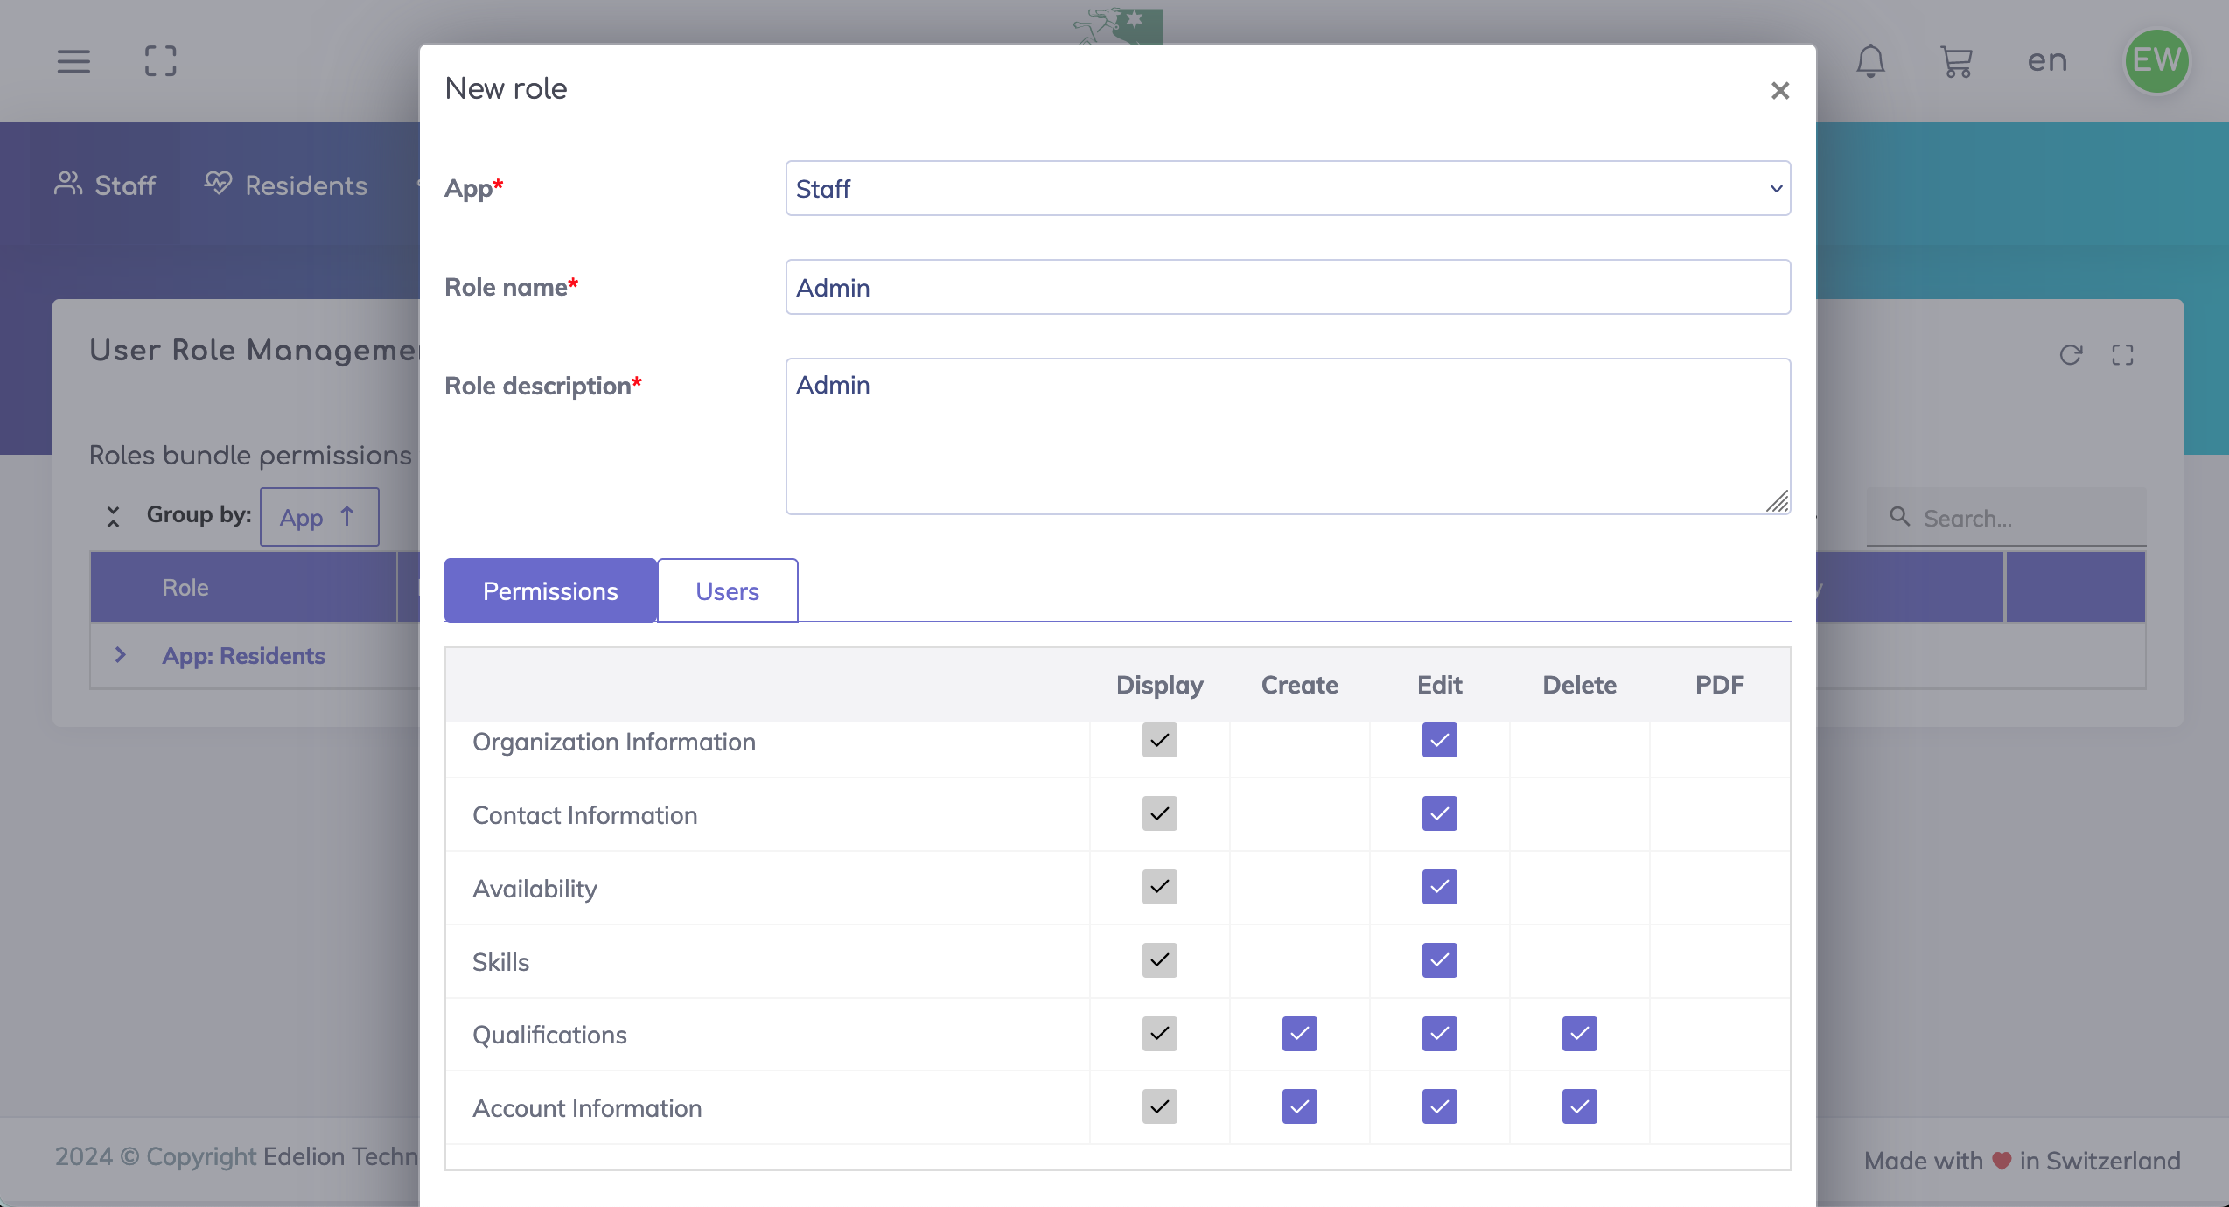
Task: Refresh the User Role Management panel
Action: tap(2071, 355)
